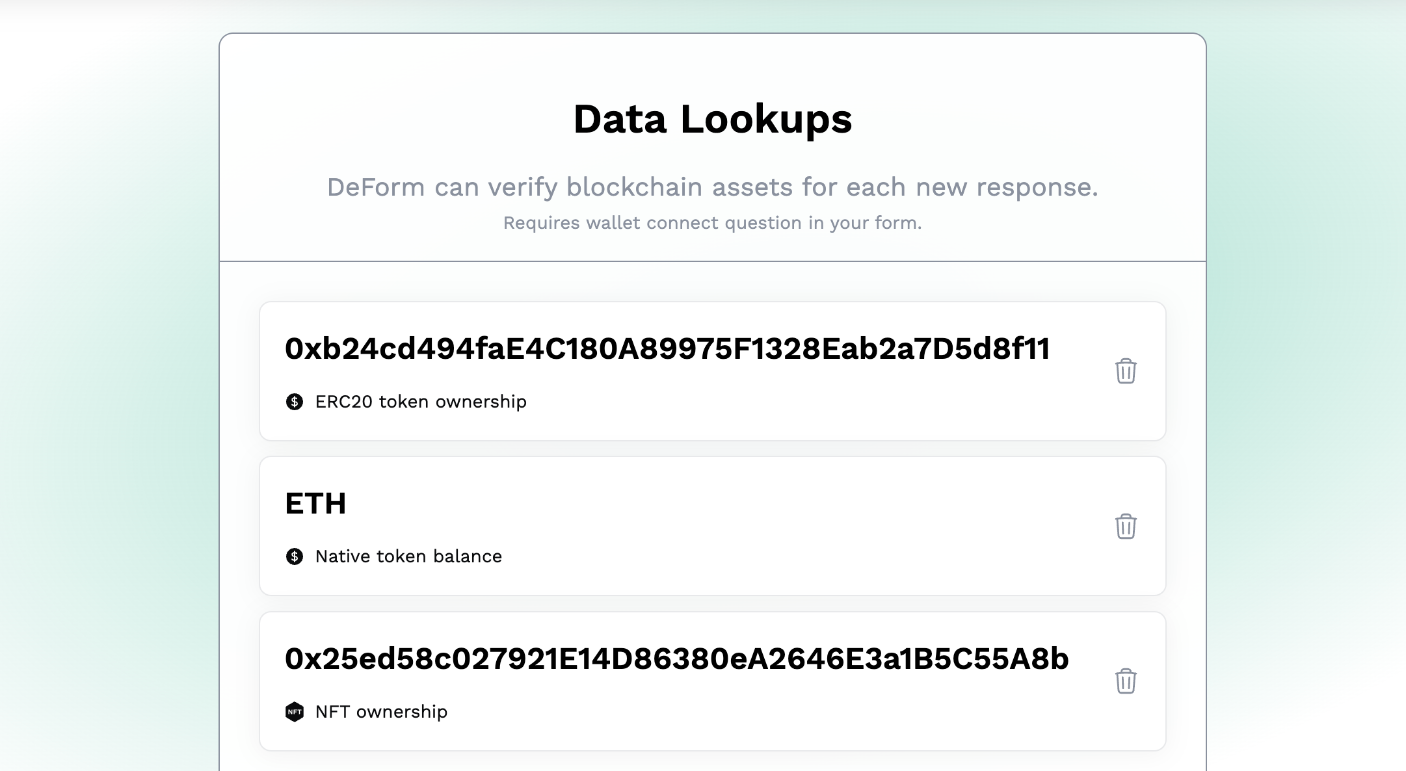Viewport: 1406px width, 771px height.
Task: Select the 0x25ed58c0 contract address title
Action: click(676, 659)
